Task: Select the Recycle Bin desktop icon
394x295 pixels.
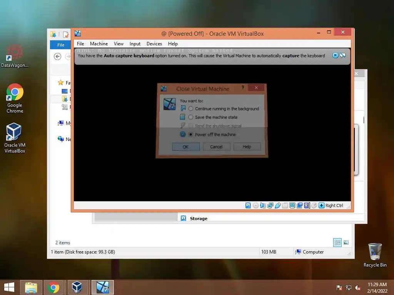Action: [x=375, y=255]
